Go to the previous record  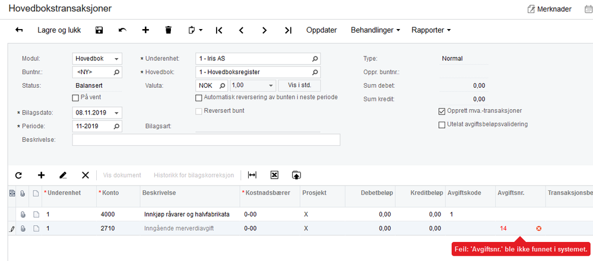pyautogui.click(x=241, y=30)
